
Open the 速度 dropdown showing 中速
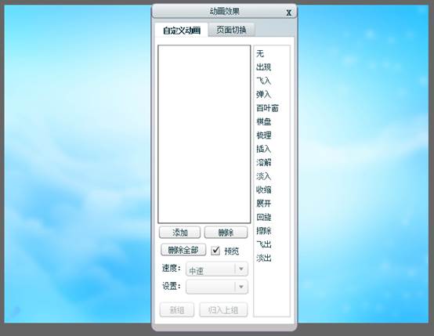coord(217,269)
